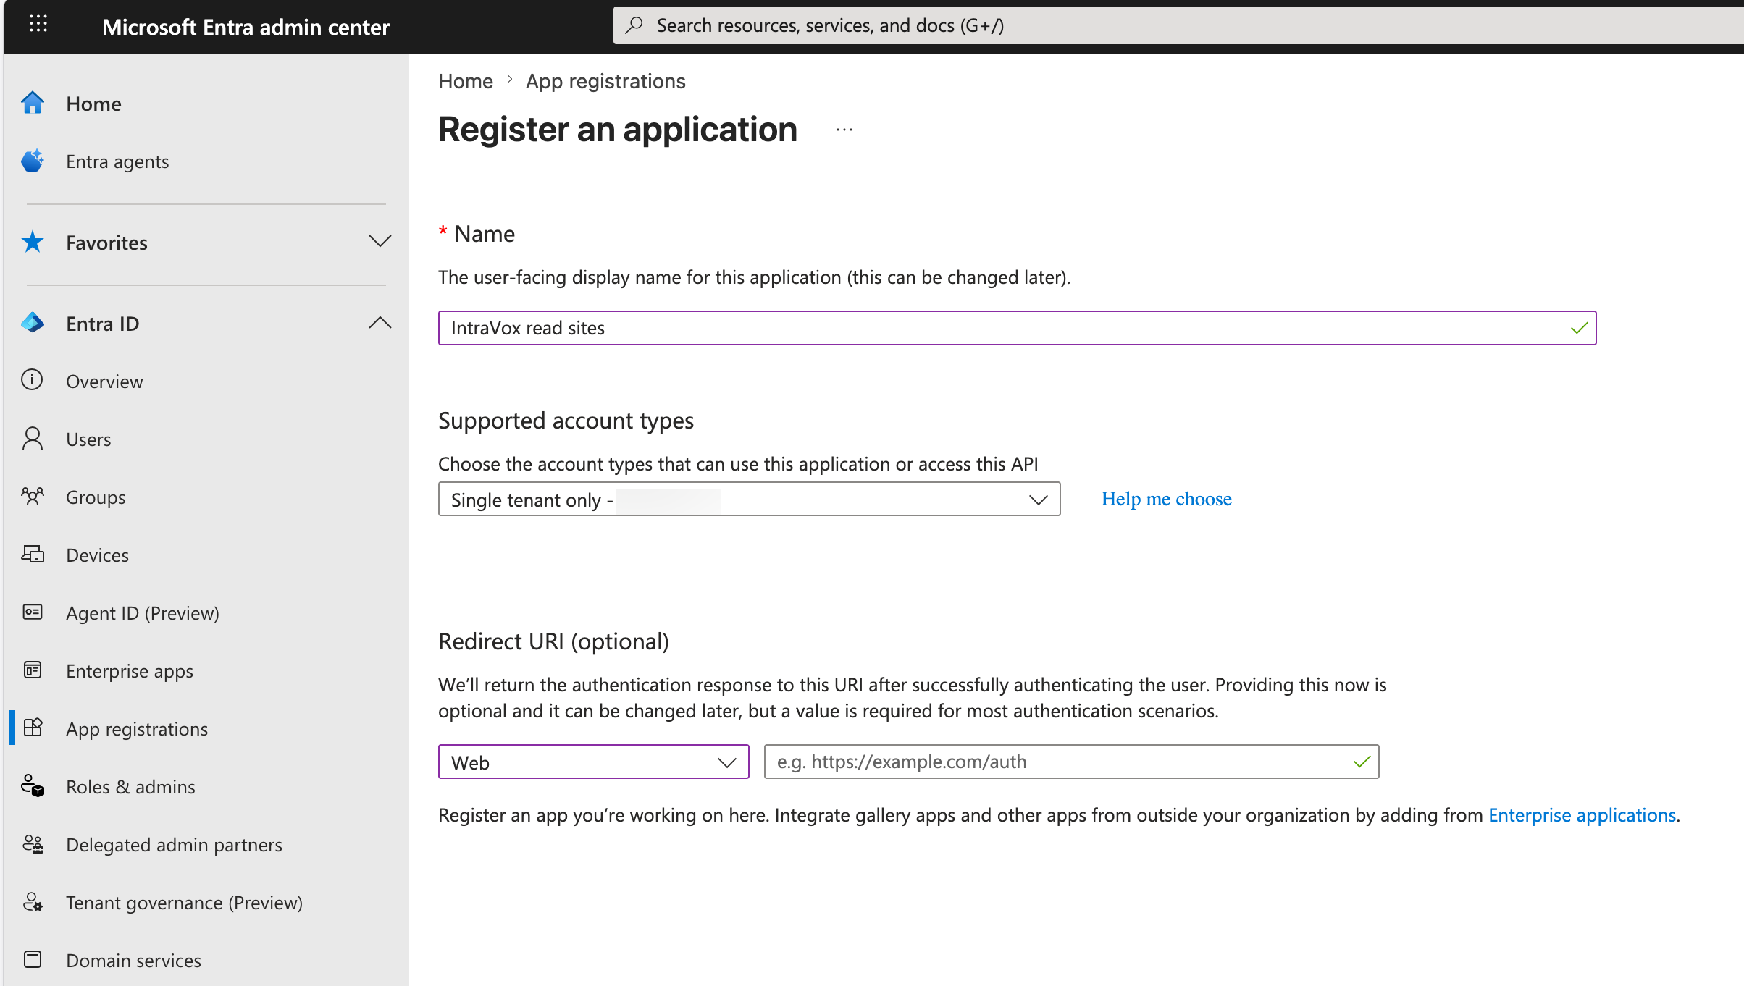Open Domain services menu item

tap(133, 961)
